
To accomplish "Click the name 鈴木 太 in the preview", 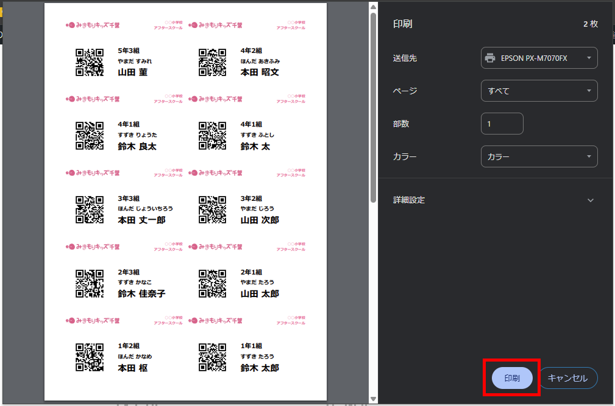I will click(x=255, y=146).
